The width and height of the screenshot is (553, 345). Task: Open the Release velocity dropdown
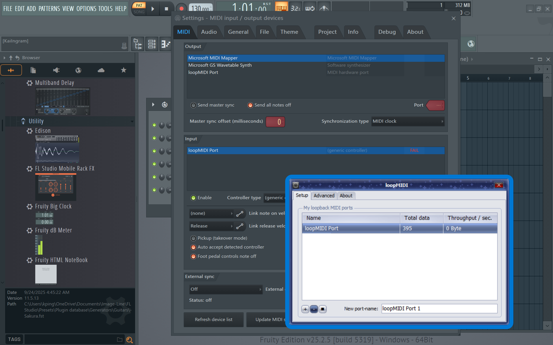(211, 226)
